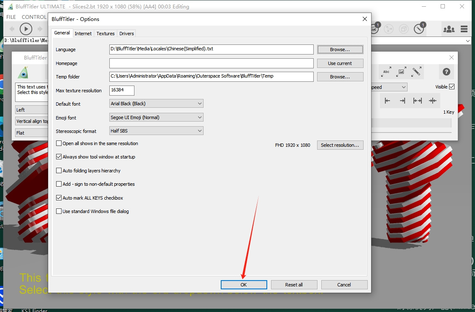Click the arrows converging on center line key icon
This screenshot has height=312, width=475.
pyautogui.click(x=433, y=101)
